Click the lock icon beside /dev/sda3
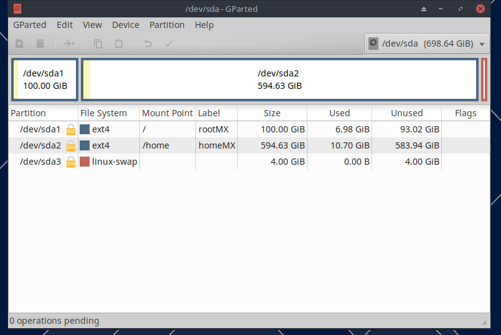501x335 pixels. (70, 162)
